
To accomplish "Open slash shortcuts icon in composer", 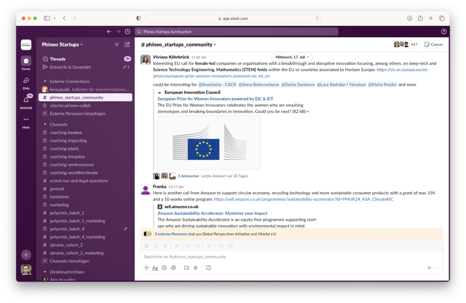I will [208, 268].
